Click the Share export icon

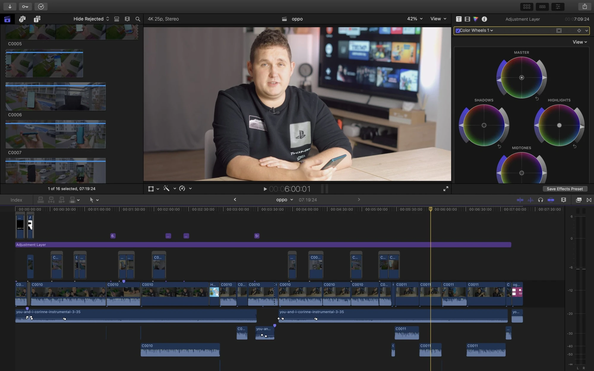[584, 7]
